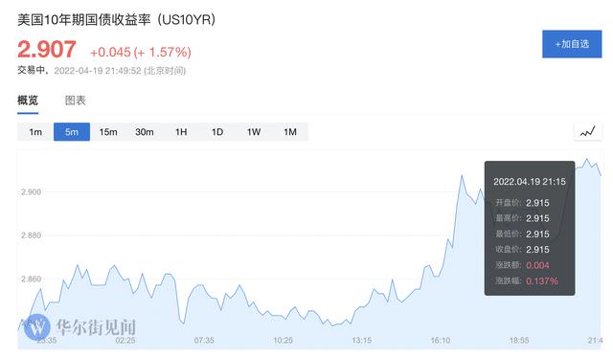Click the 2022.04.19 21:15 tooltip box

tap(530, 228)
